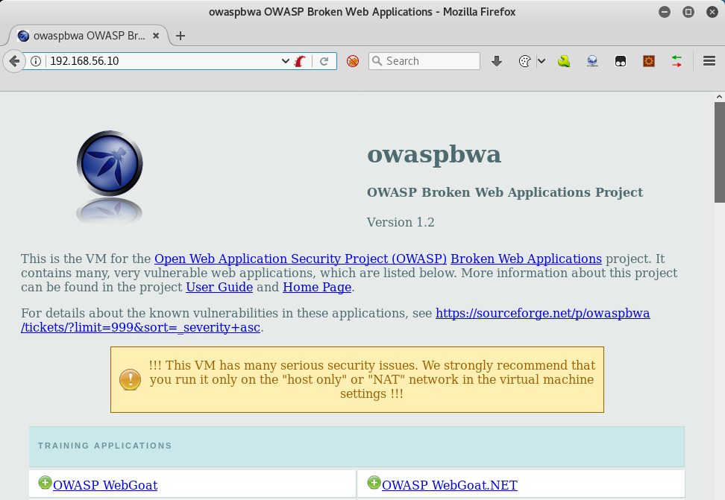
Task: Open dropdown arrow beside the cookie icon
Action: pos(542,61)
